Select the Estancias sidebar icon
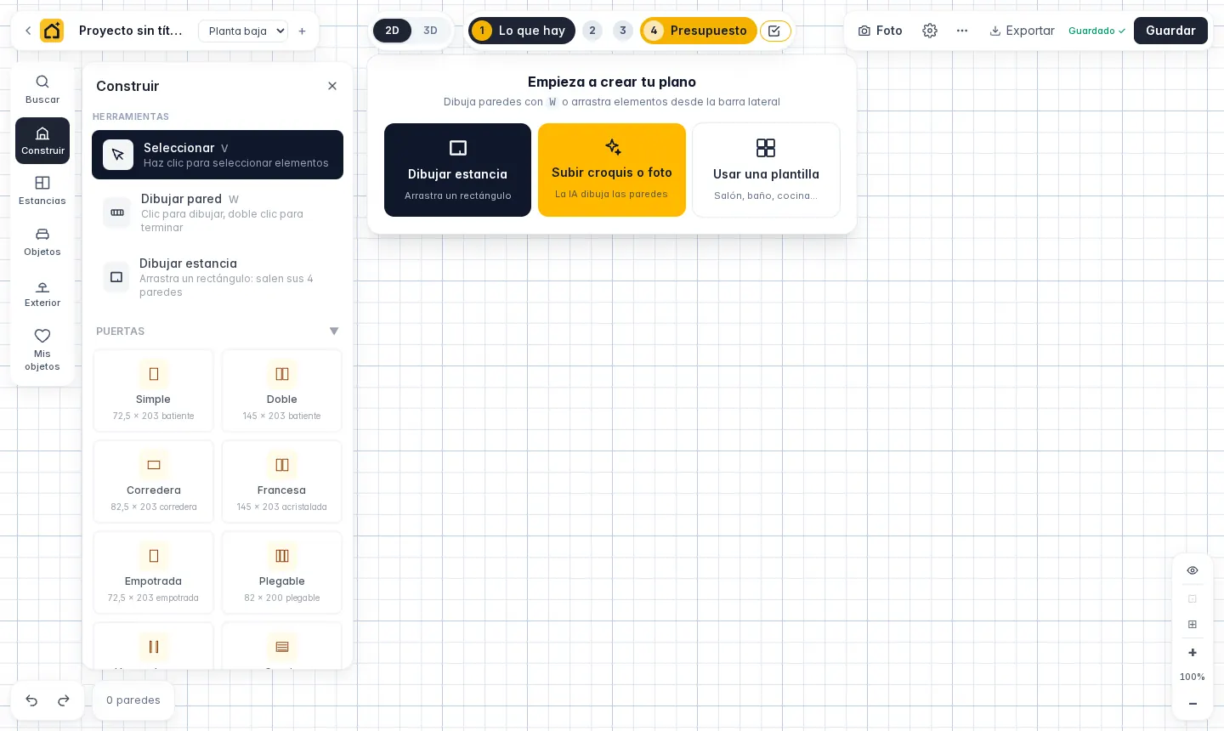This screenshot has width=1224, height=731. pos(42,190)
